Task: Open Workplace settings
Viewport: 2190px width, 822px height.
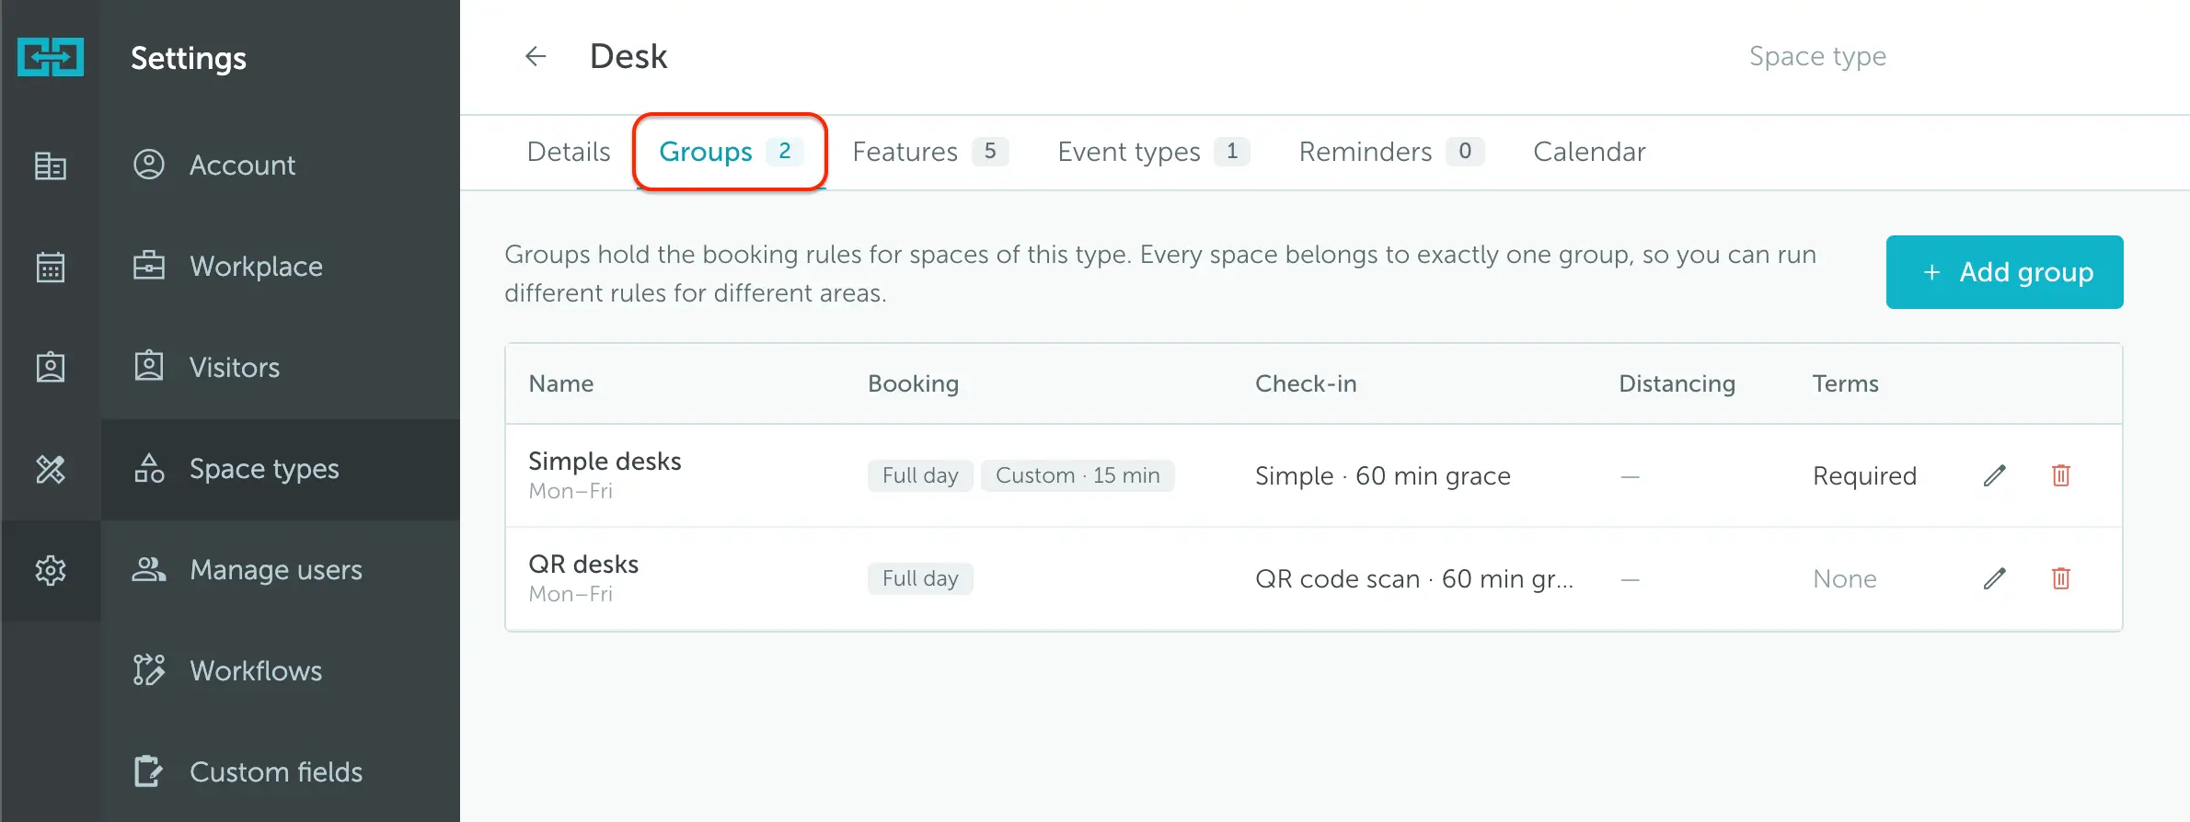Action: pyautogui.click(x=281, y=267)
